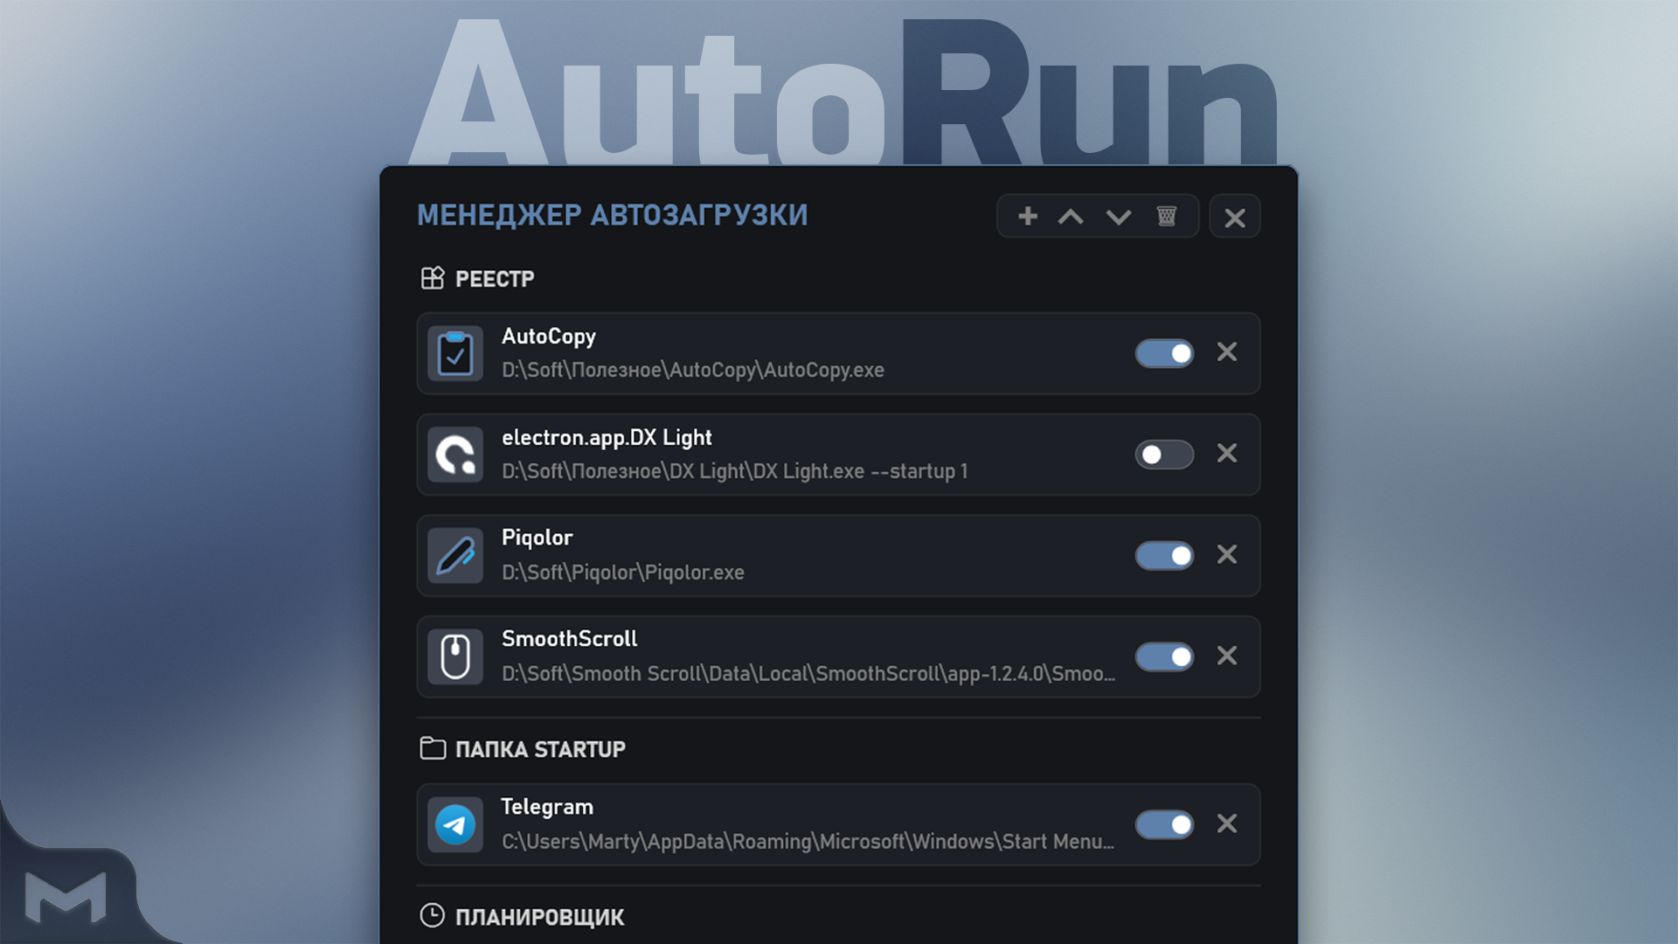The height and width of the screenshot is (944, 1678).
Task: Click the DX Light app icon
Action: pos(455,455)
